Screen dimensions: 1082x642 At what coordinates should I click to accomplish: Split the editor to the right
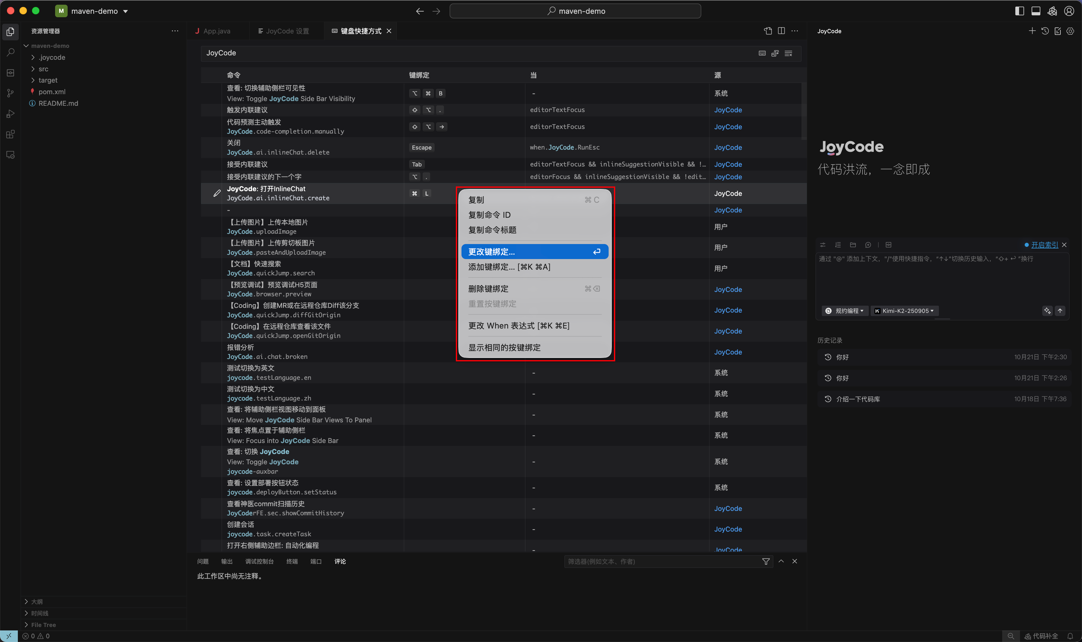pos(781,31)
